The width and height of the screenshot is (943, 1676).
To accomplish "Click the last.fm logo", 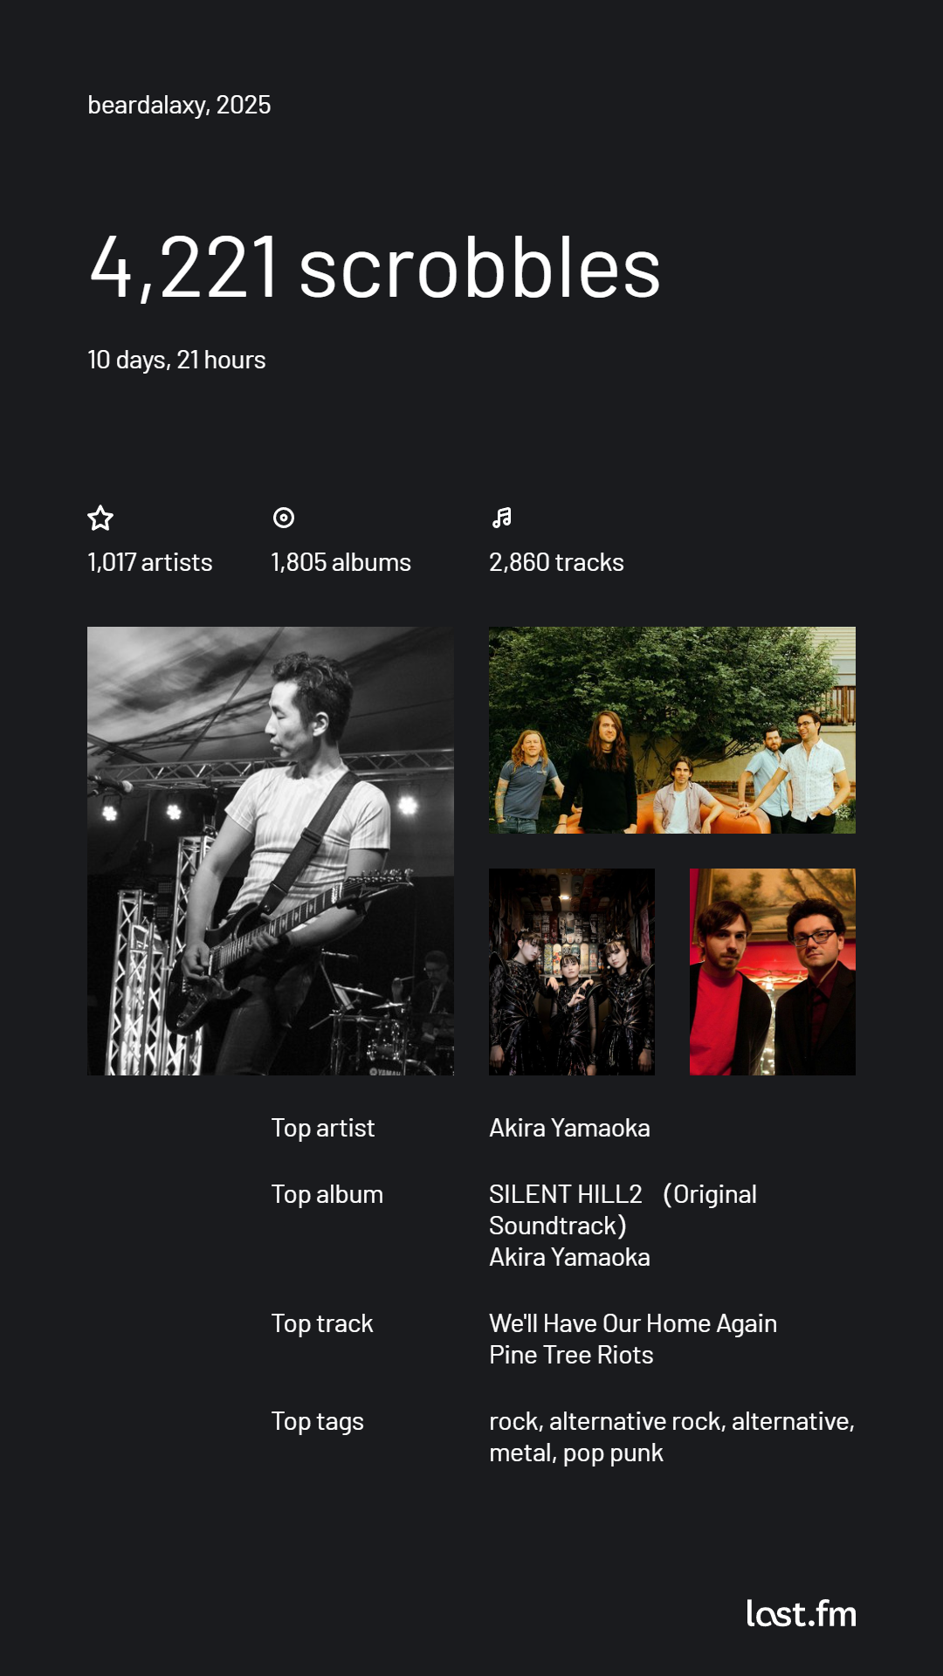I will click(801, 1614).
